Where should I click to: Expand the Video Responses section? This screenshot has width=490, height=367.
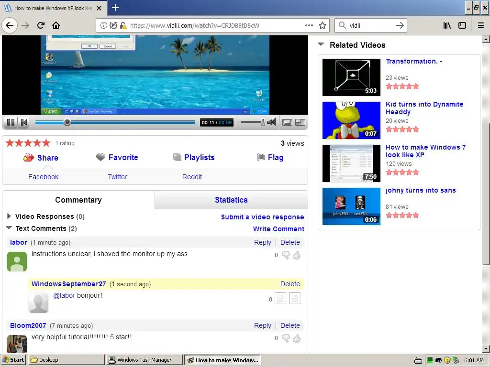pos(9,216)
